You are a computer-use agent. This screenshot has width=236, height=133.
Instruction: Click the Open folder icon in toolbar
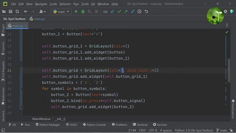[4, 11]
